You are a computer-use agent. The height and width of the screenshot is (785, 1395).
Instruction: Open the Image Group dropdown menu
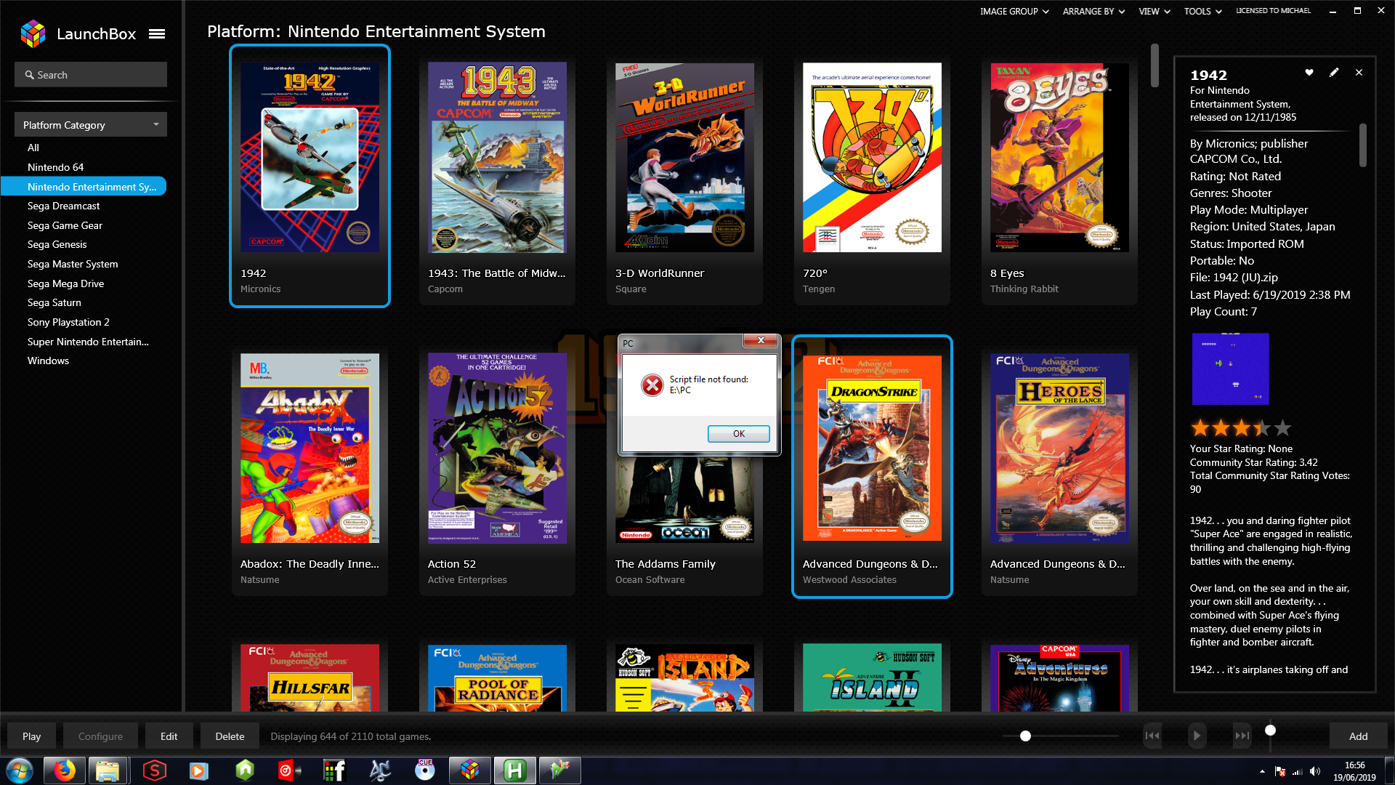pyautogui.click(x=1014, y=12)
